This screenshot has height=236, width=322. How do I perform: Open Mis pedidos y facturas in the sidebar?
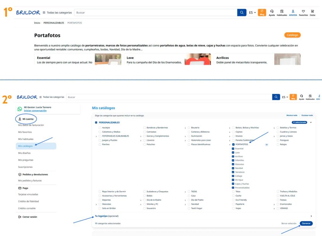point(30,181)
